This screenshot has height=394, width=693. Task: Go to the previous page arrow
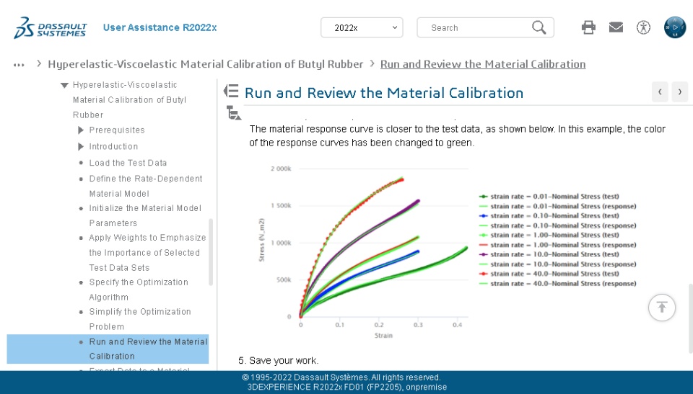(660, 91)
